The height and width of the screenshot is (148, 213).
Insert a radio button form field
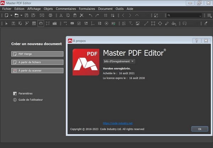[x=106, y=23]
